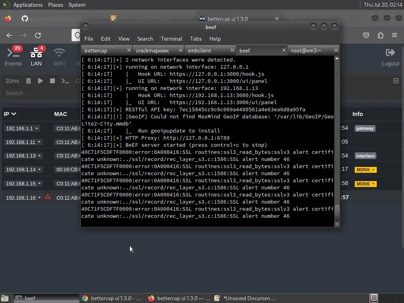
Task: Reload the page in Firefox
Action: point(38,35)
